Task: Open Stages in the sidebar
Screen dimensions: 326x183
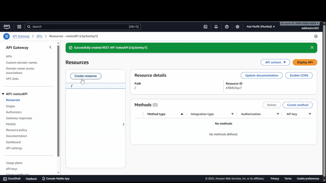Action: tap(11, 106)
